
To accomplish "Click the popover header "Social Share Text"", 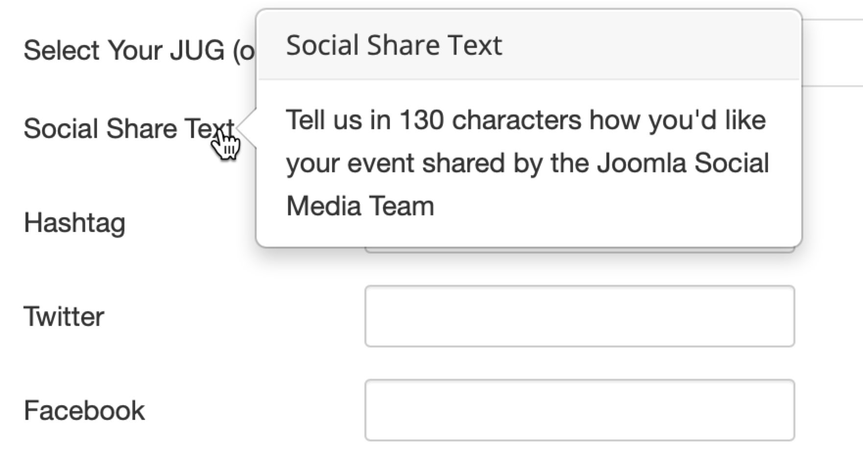I will [x=394, y=45].
